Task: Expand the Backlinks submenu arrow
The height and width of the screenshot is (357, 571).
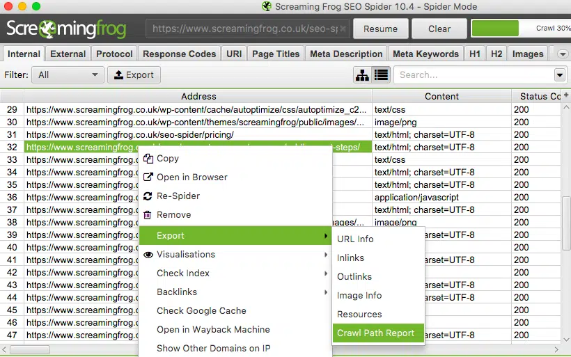Action: pyautogui.click(x=326, y=292)
